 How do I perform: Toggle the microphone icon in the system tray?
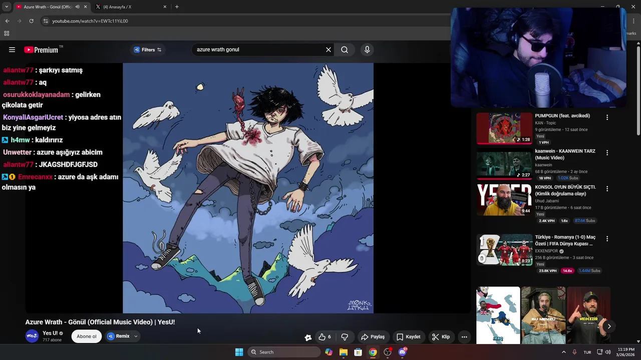point(574,352)
